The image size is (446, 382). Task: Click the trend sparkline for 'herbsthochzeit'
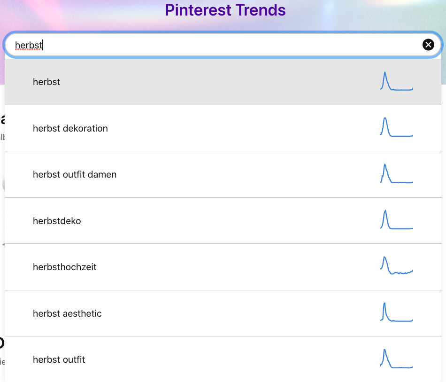397,265
